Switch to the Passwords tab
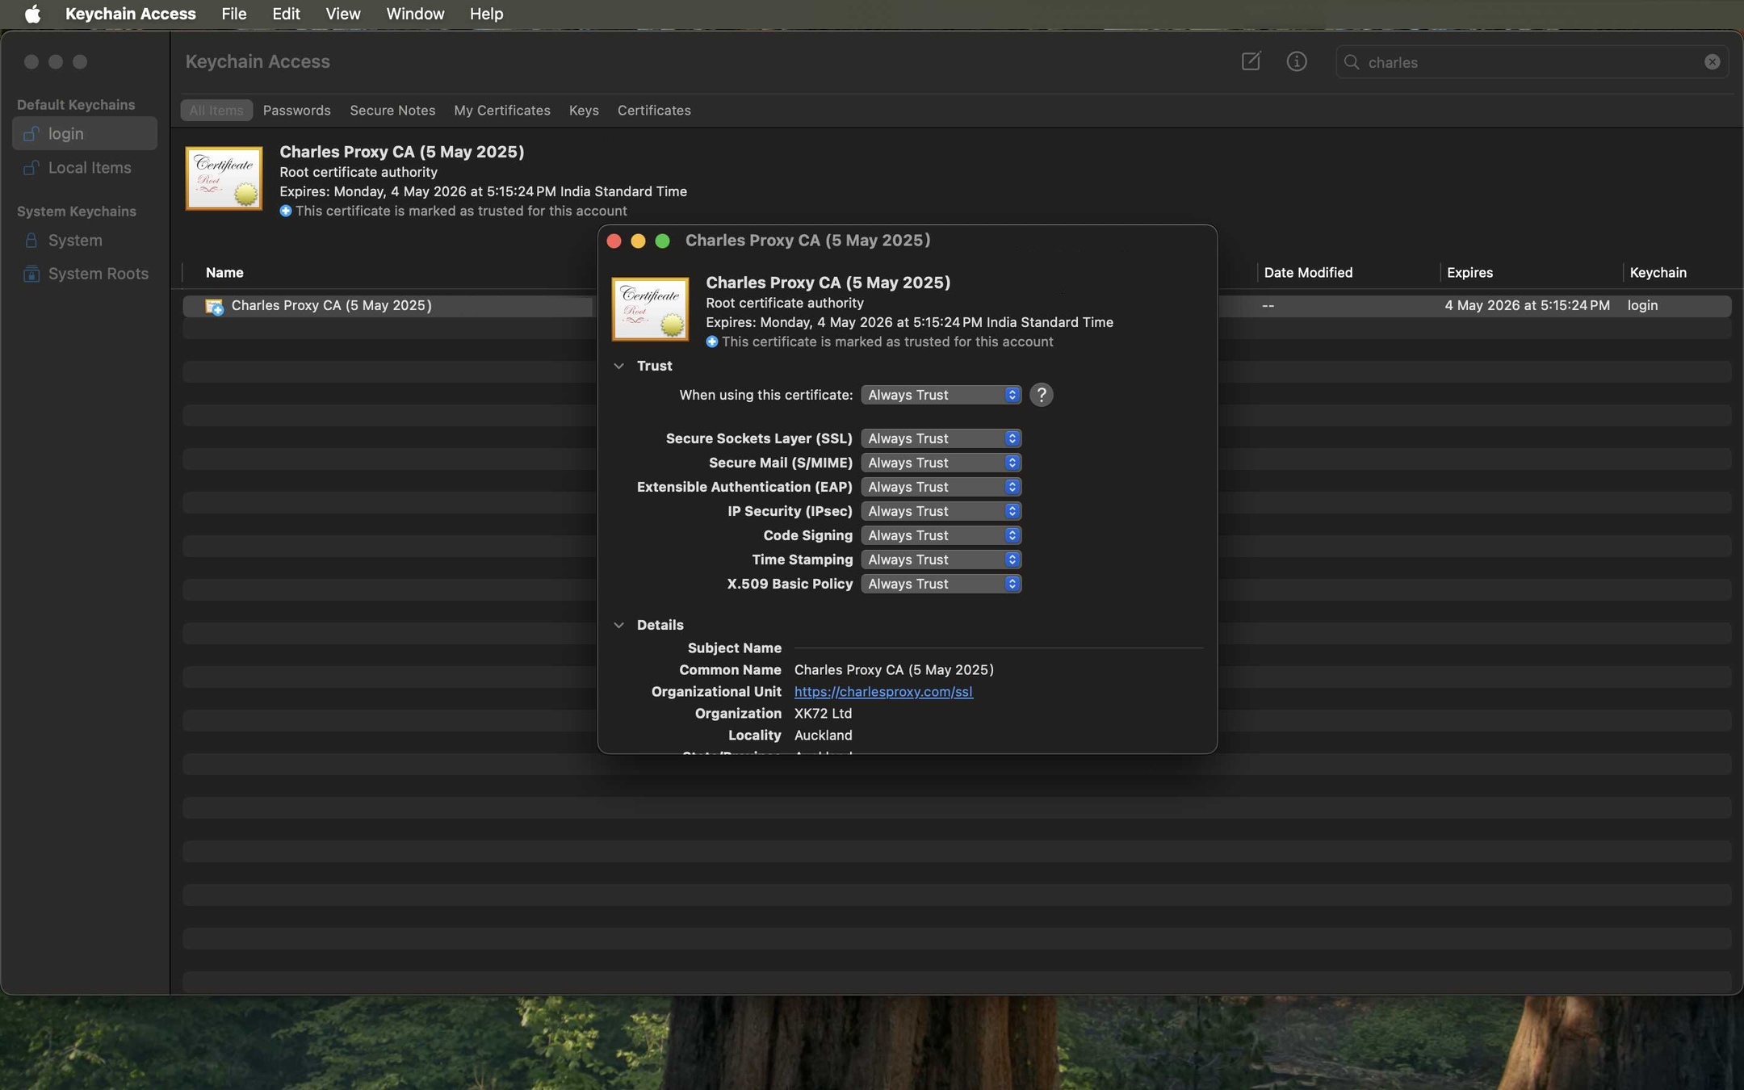Viewport: 1744px width, 1090px height. 296,111
